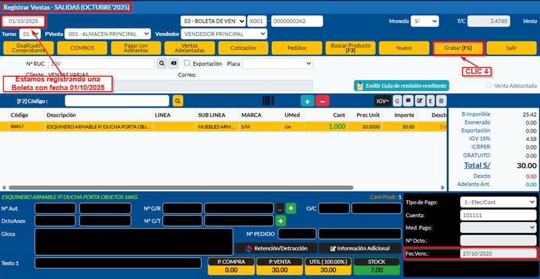Click Emitir Guía de remisión remitente

401,86
